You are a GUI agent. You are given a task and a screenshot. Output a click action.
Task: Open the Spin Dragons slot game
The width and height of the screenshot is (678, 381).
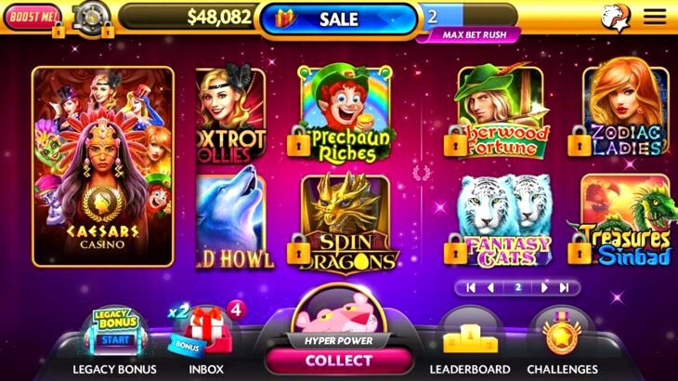click(x=346, y=224)
